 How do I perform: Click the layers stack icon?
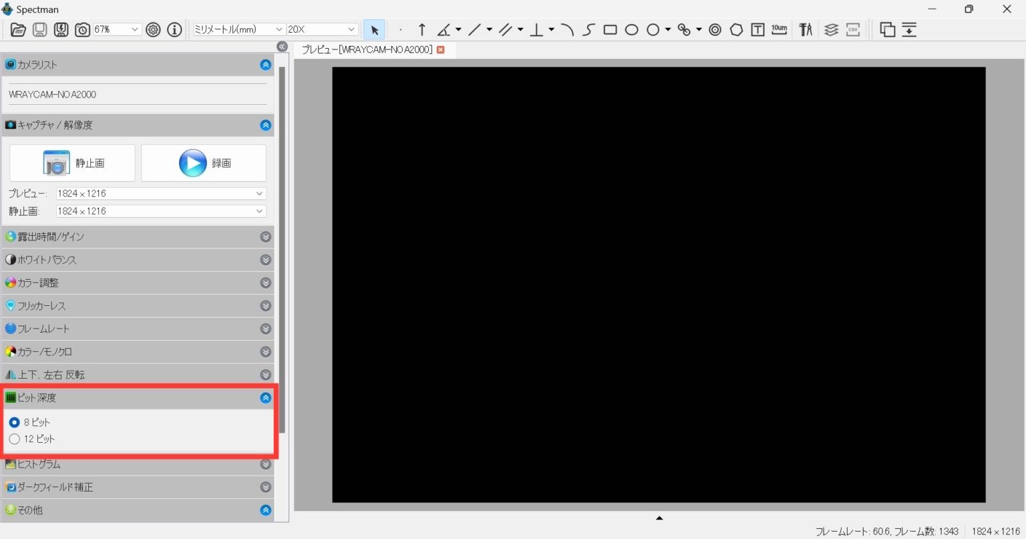point(831,29)
